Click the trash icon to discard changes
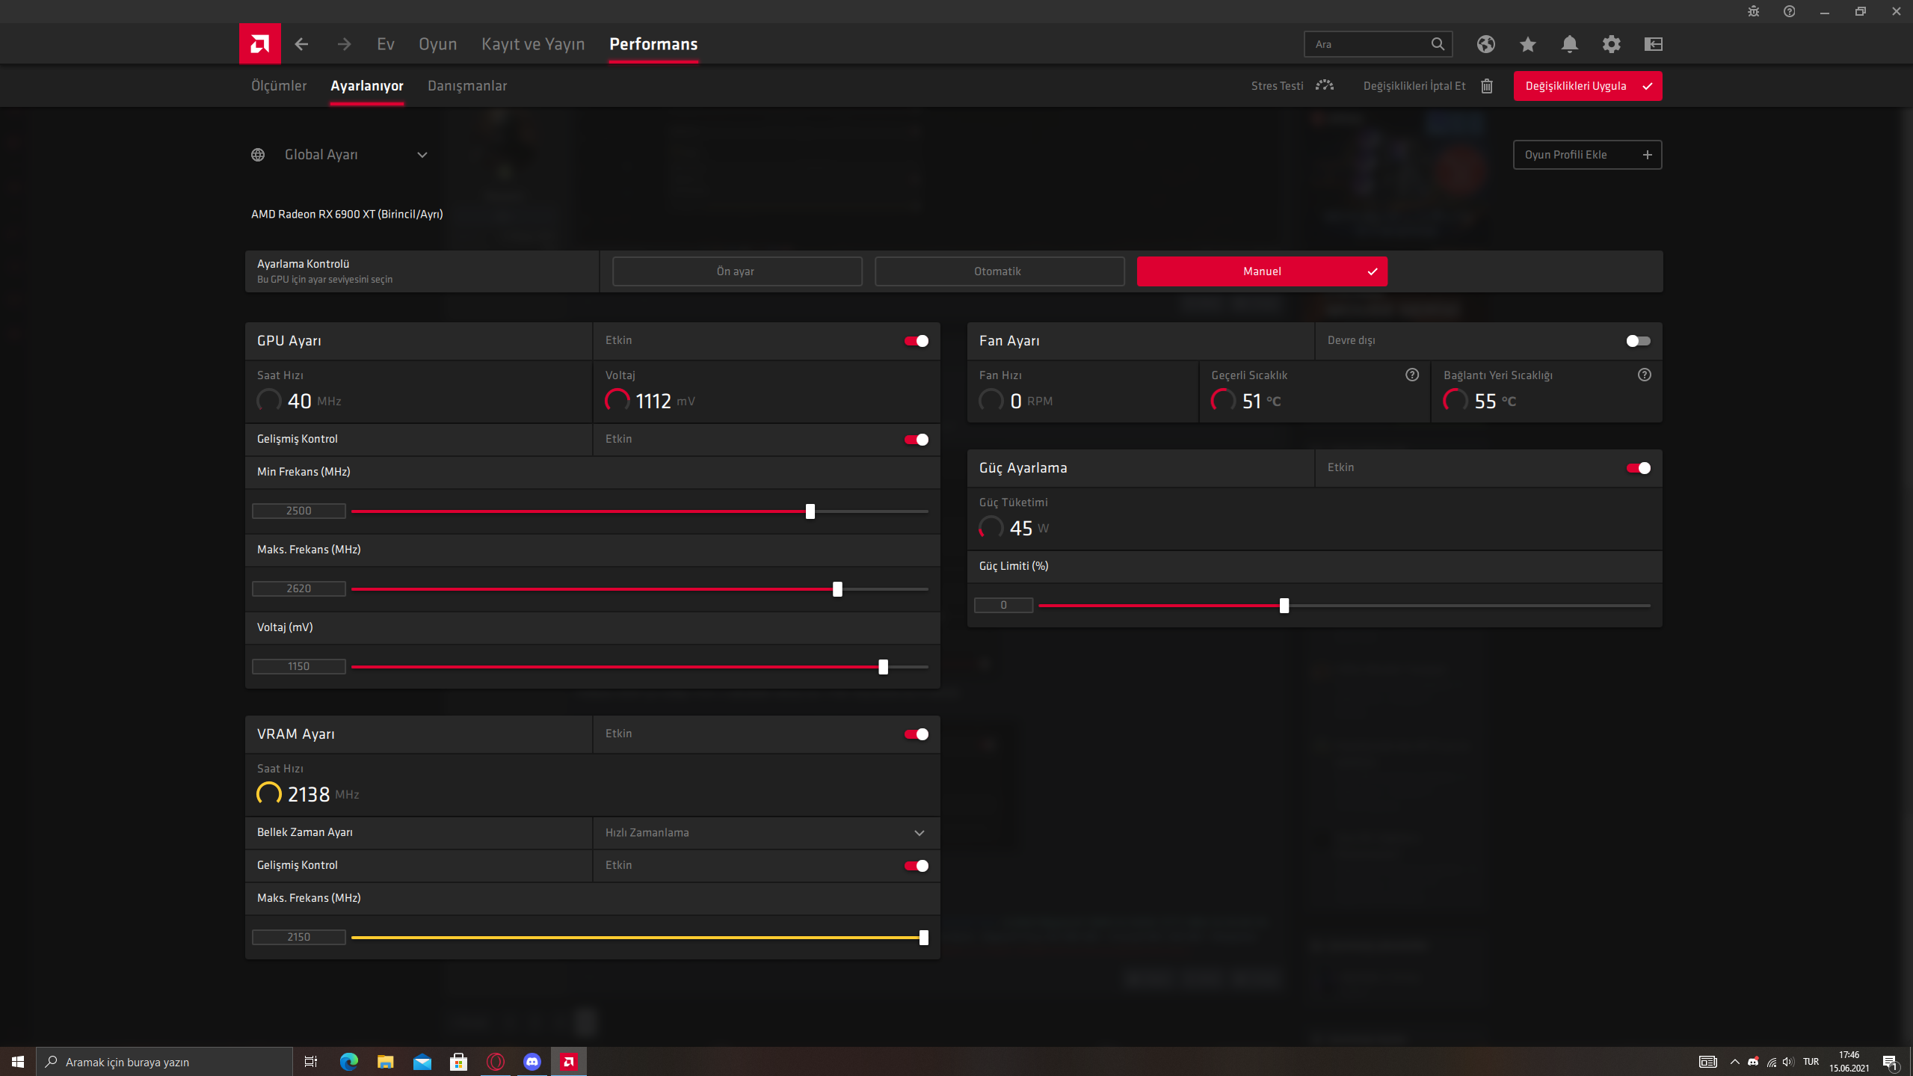The height and width of the screenshot is (1076, 1913). pos(1486,86)
